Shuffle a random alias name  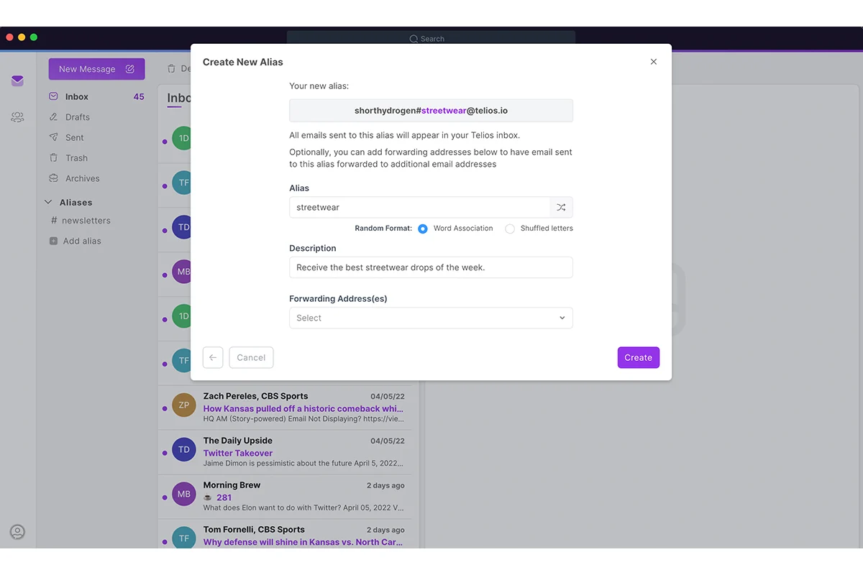click(561, 207)
